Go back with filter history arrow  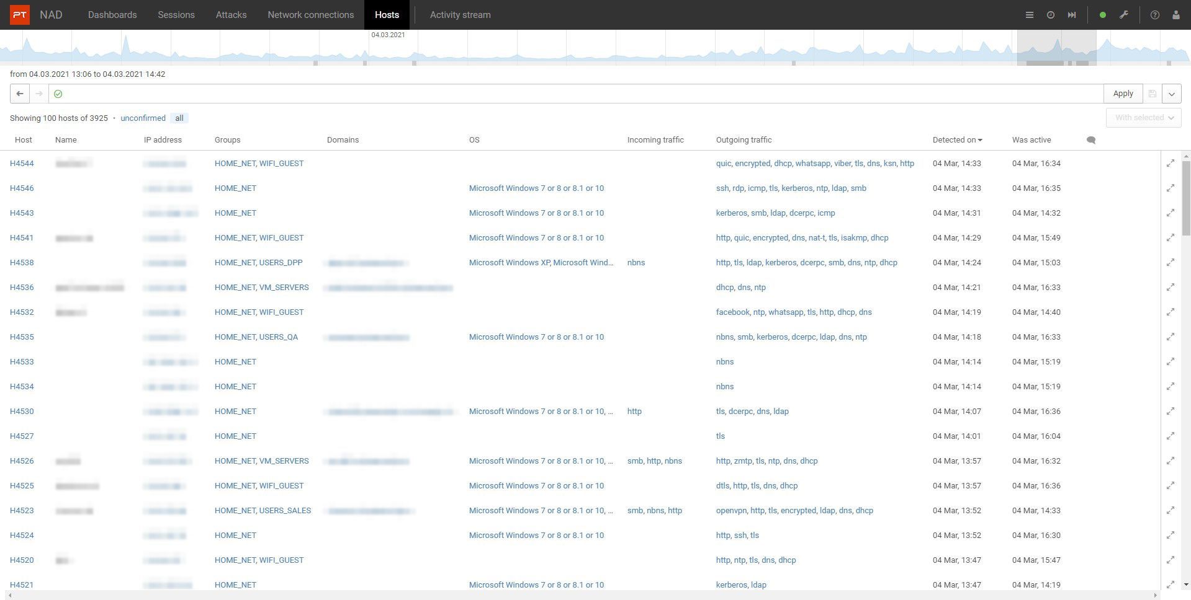pyautogui.click(x=20, y=94)
